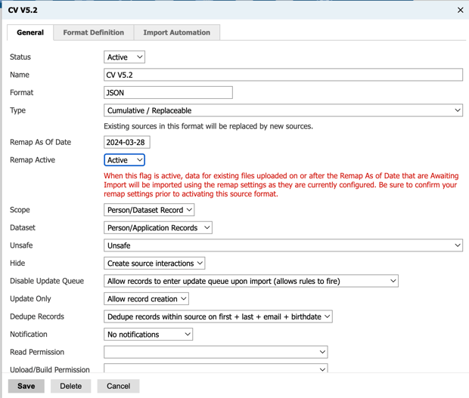Expand the Disable Update Queue dropdown
Screen dimensions: 469x398
click(x=250, y=281)
